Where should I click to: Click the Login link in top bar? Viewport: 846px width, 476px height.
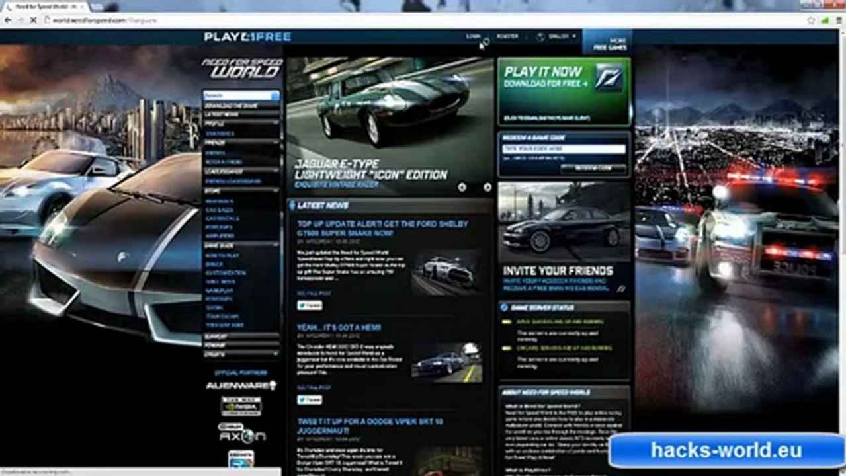click(x=473, y=37)
